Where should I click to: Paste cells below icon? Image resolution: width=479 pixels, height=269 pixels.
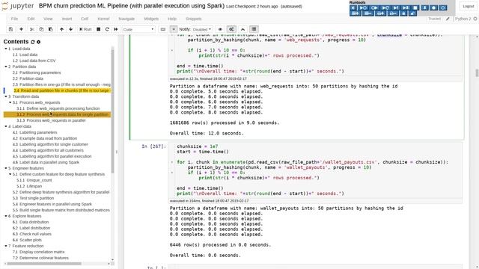[x=51, y=29]
